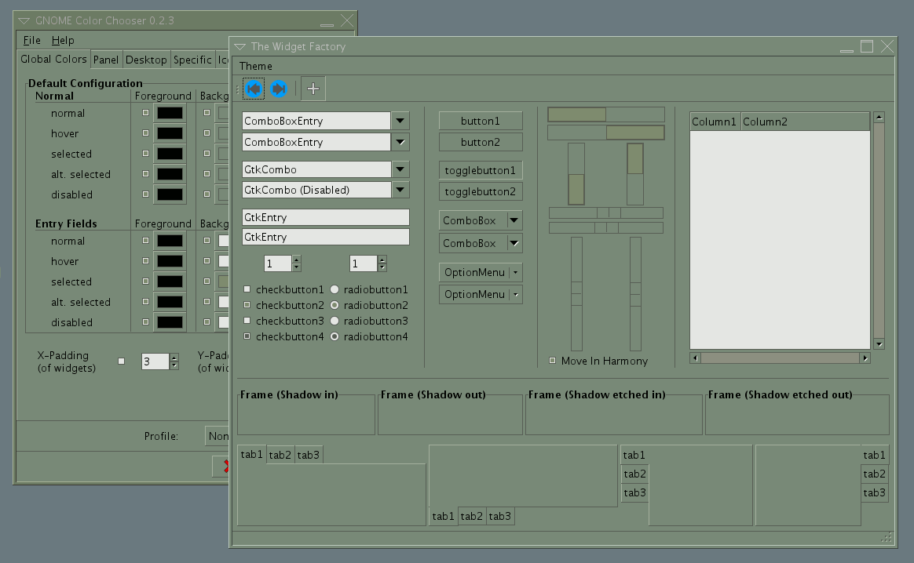The image size is (914, 563).
Task: Open Widget Factory window menu triangle
Action: [x=239, y=46]
